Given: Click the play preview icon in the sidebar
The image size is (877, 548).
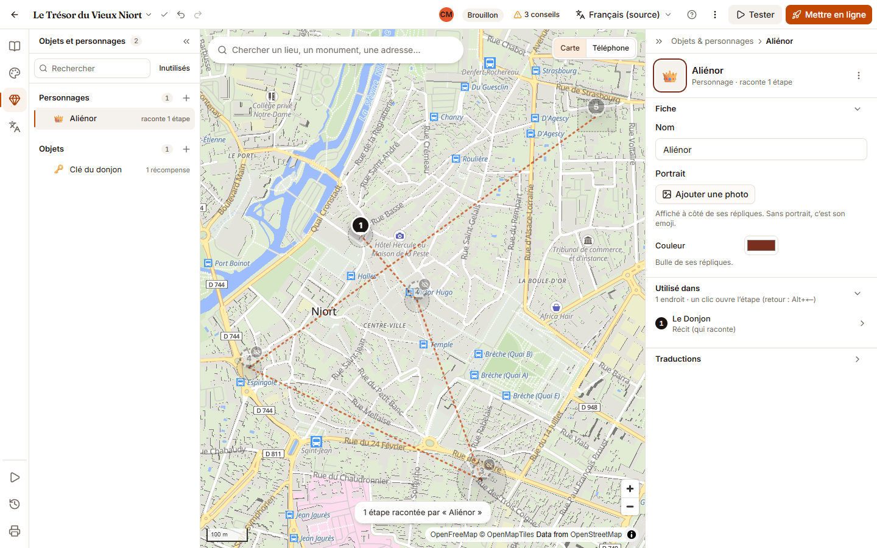Looking at the screenshot, I should tap(15, 477).
